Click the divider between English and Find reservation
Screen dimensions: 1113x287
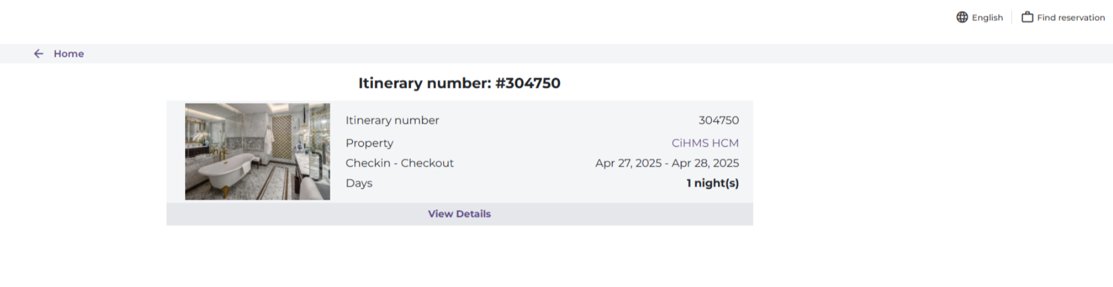pyautogui.click(x=1012, y=17)
